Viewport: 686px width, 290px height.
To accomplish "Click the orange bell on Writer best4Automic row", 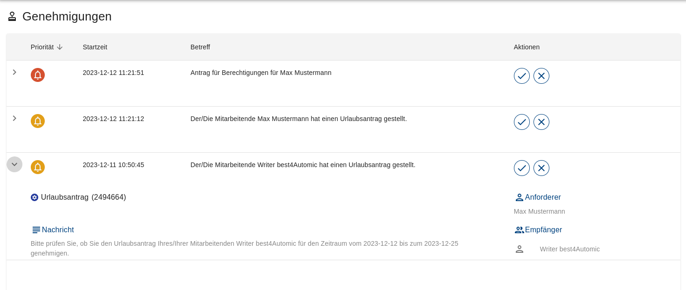I will [38, 167].
